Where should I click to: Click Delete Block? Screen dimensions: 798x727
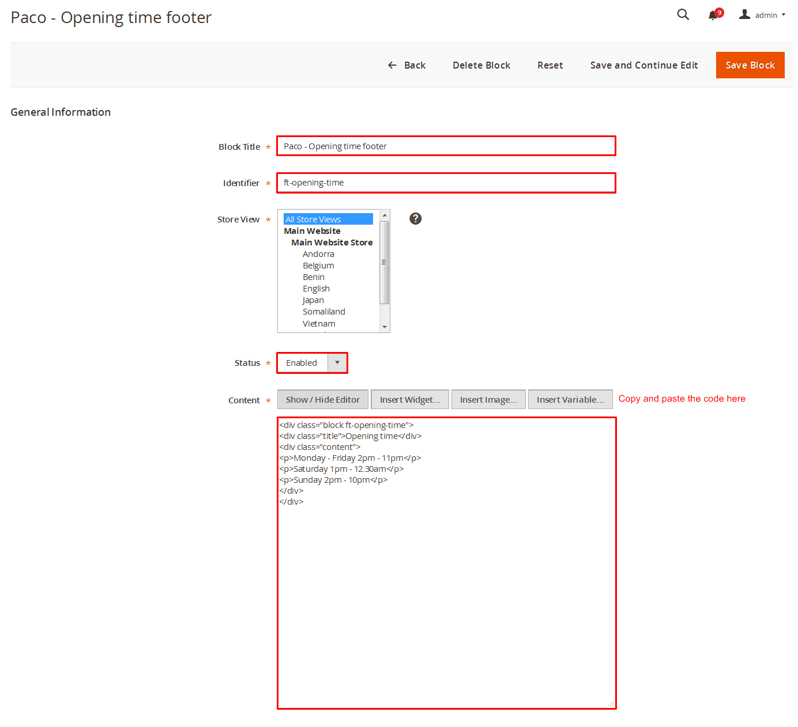(x=481, y=65)
